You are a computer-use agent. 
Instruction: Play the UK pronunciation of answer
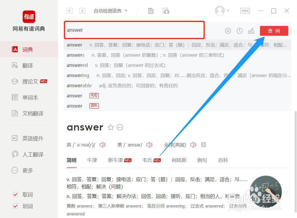[x=103, y=144]
